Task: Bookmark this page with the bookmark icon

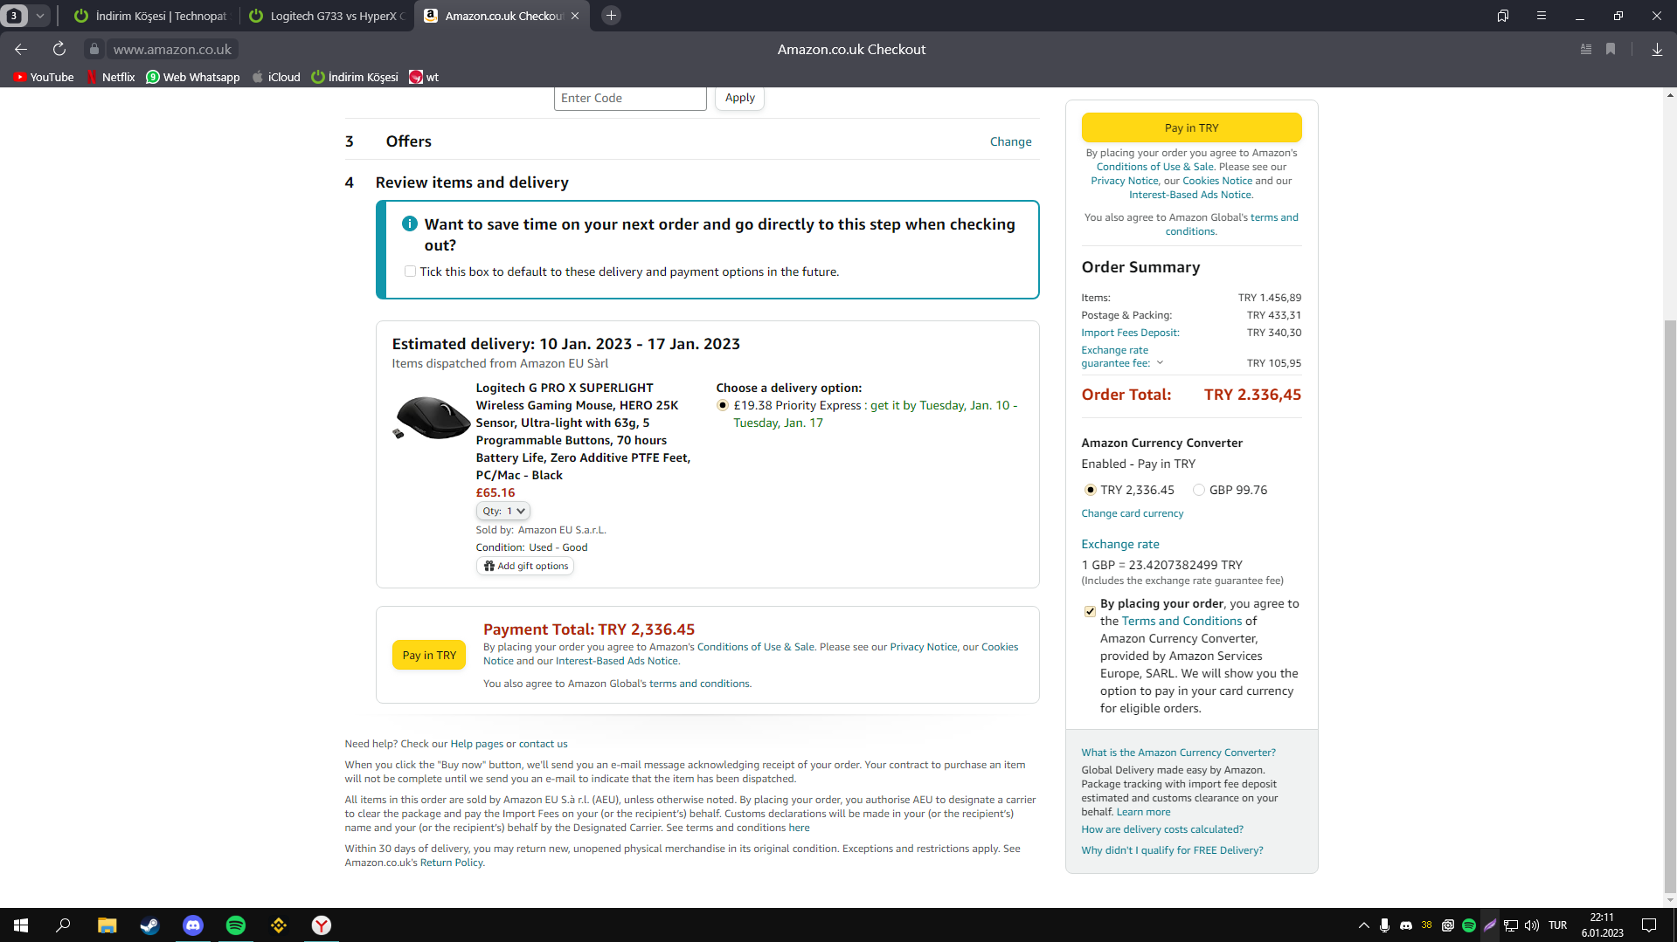Action: tap(1611, 50)
